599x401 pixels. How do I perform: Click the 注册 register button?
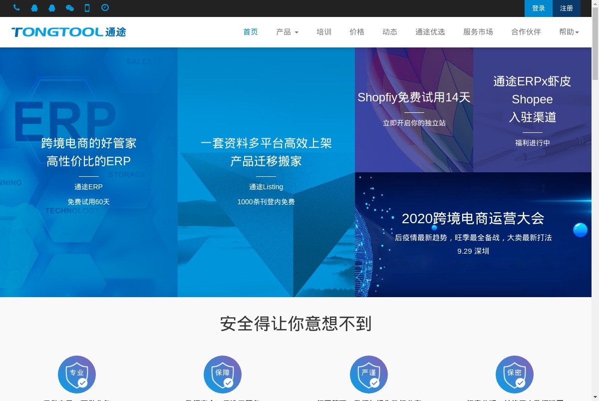[567, 8]
